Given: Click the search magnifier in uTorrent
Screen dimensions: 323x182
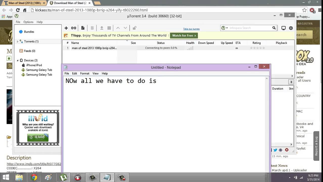Looking at the screenshot, I should (x=274, y=28).
